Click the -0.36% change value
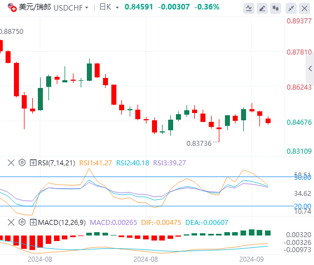The width and height of the screenshot is (314, 265). [x=207, y=7]
